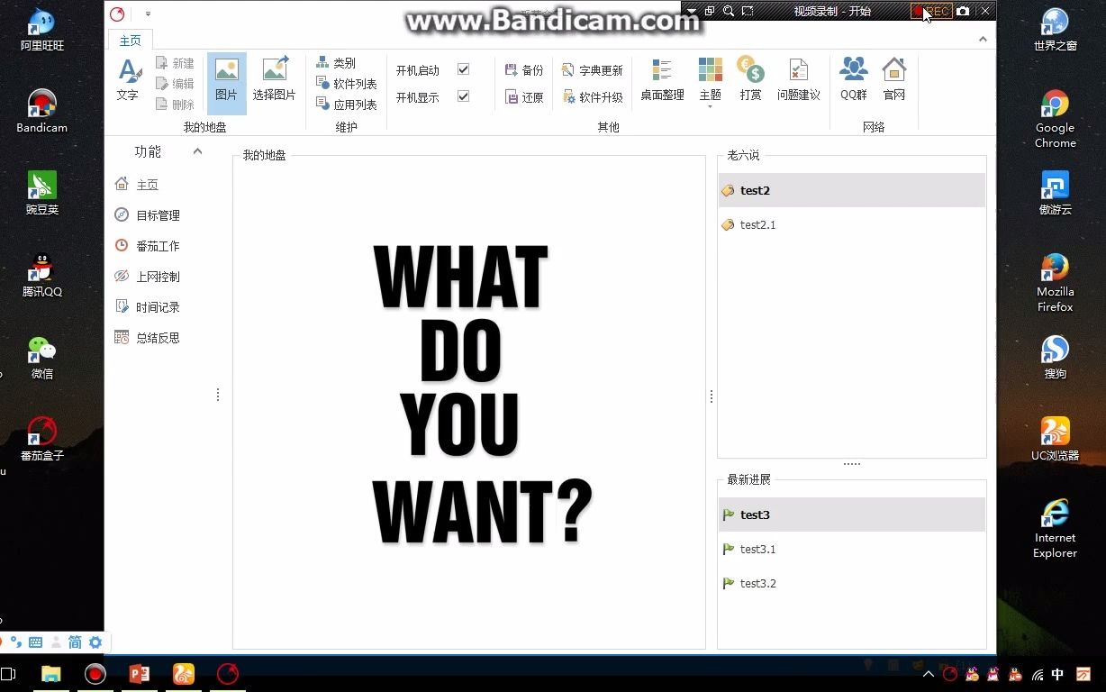Launch 桌面整理 desktop organizer
The image size is (1106, 692).
click(x=662, y=79)
